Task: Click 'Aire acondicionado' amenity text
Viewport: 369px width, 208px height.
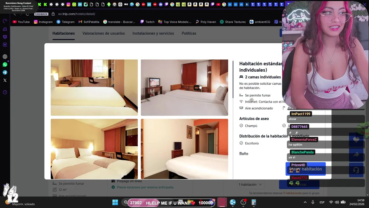Action: [x=259, y=108]
